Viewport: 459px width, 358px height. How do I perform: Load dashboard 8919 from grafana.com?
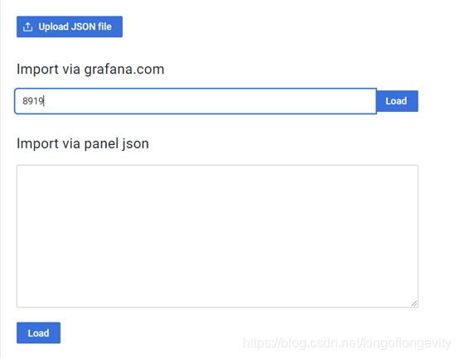coord(397,101)
